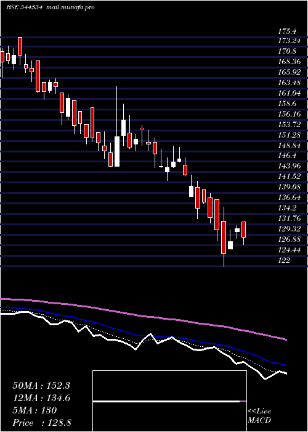Click the 126.88 price axis label
Image resolution: width=308 pixels, height=432 pixels.
coord(290,239)
